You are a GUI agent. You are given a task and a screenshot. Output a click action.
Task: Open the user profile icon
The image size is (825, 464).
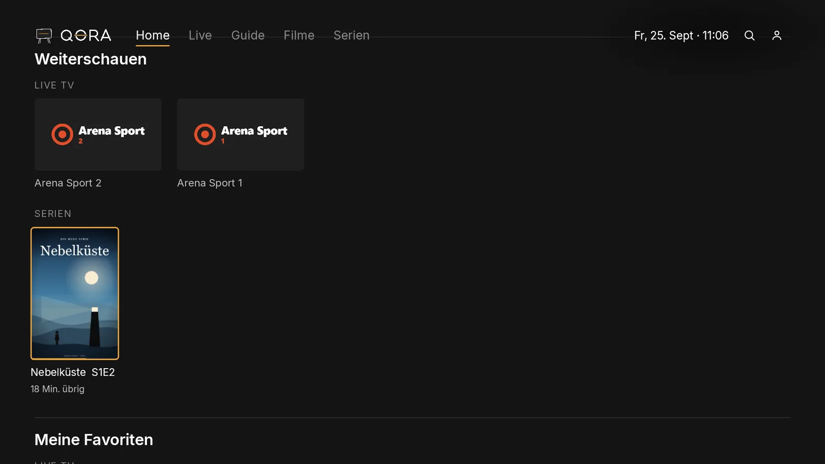[777, 36]
